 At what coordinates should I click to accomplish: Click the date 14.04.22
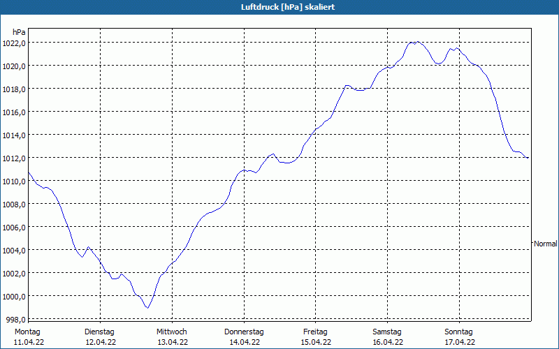pos(245,342)
